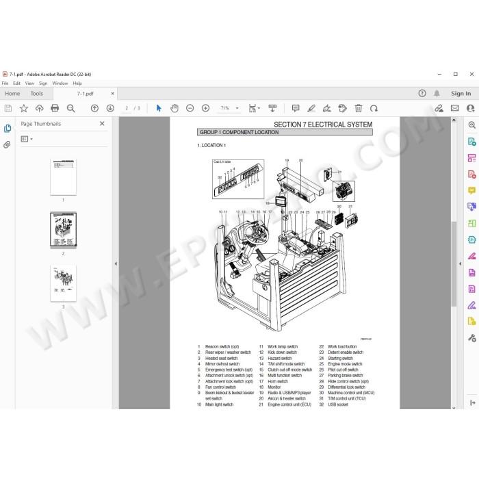
Task: Zoom out with the minus circle
Action: pyautogui.click(x=190, y=108)
